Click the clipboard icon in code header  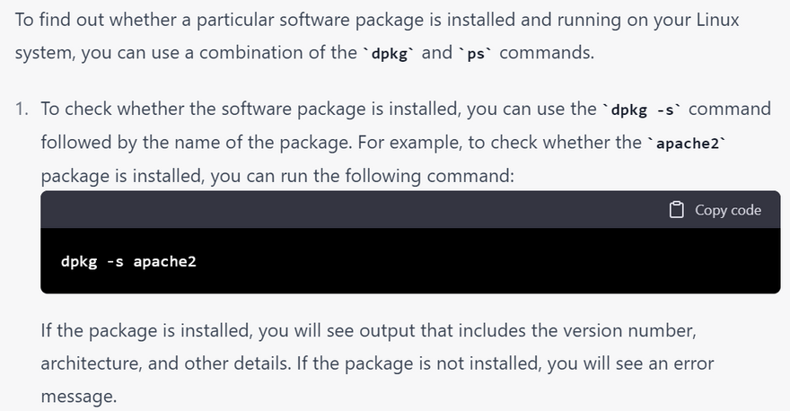click(676, 210)
